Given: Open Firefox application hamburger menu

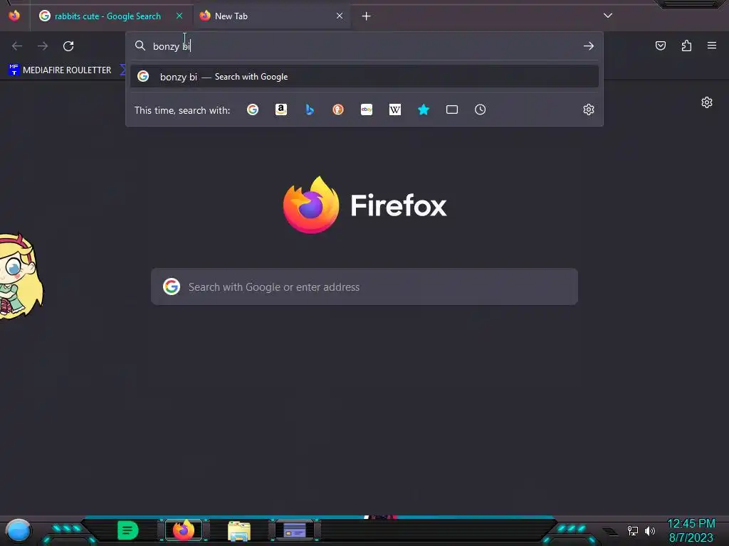Looking at the screenshot, I should coord(712,45).
